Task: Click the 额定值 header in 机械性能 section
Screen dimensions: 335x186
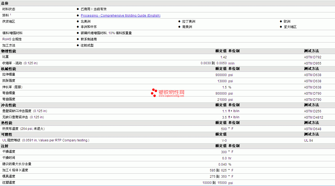Action: click(221, 69)
